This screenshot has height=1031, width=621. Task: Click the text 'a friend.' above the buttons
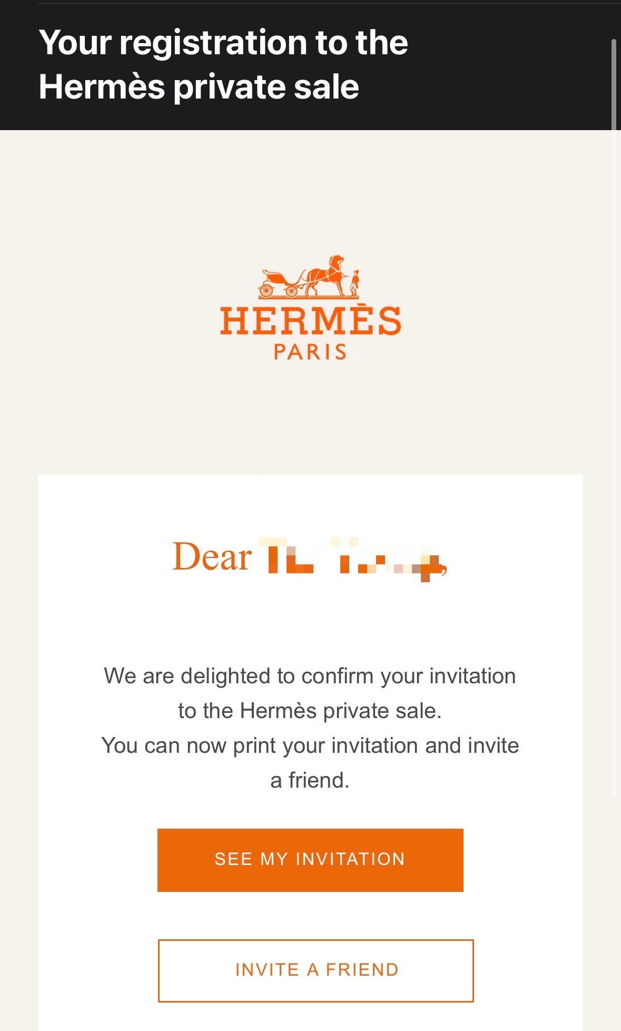coord(310,780)
